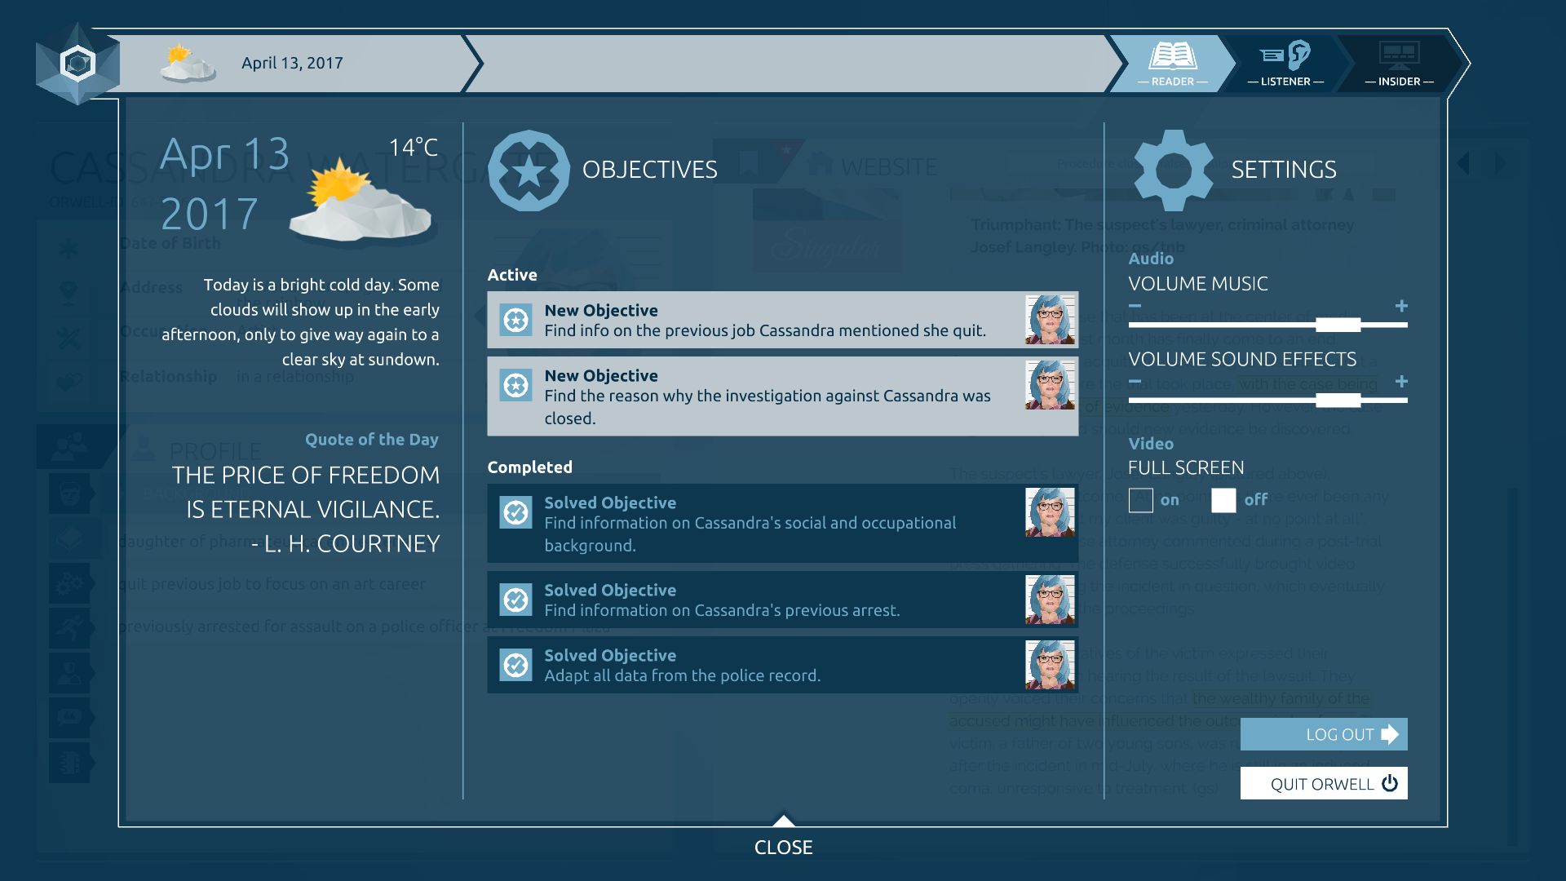
Task: Click the Objectives star badge icon
Action: [x=529, y=170]
